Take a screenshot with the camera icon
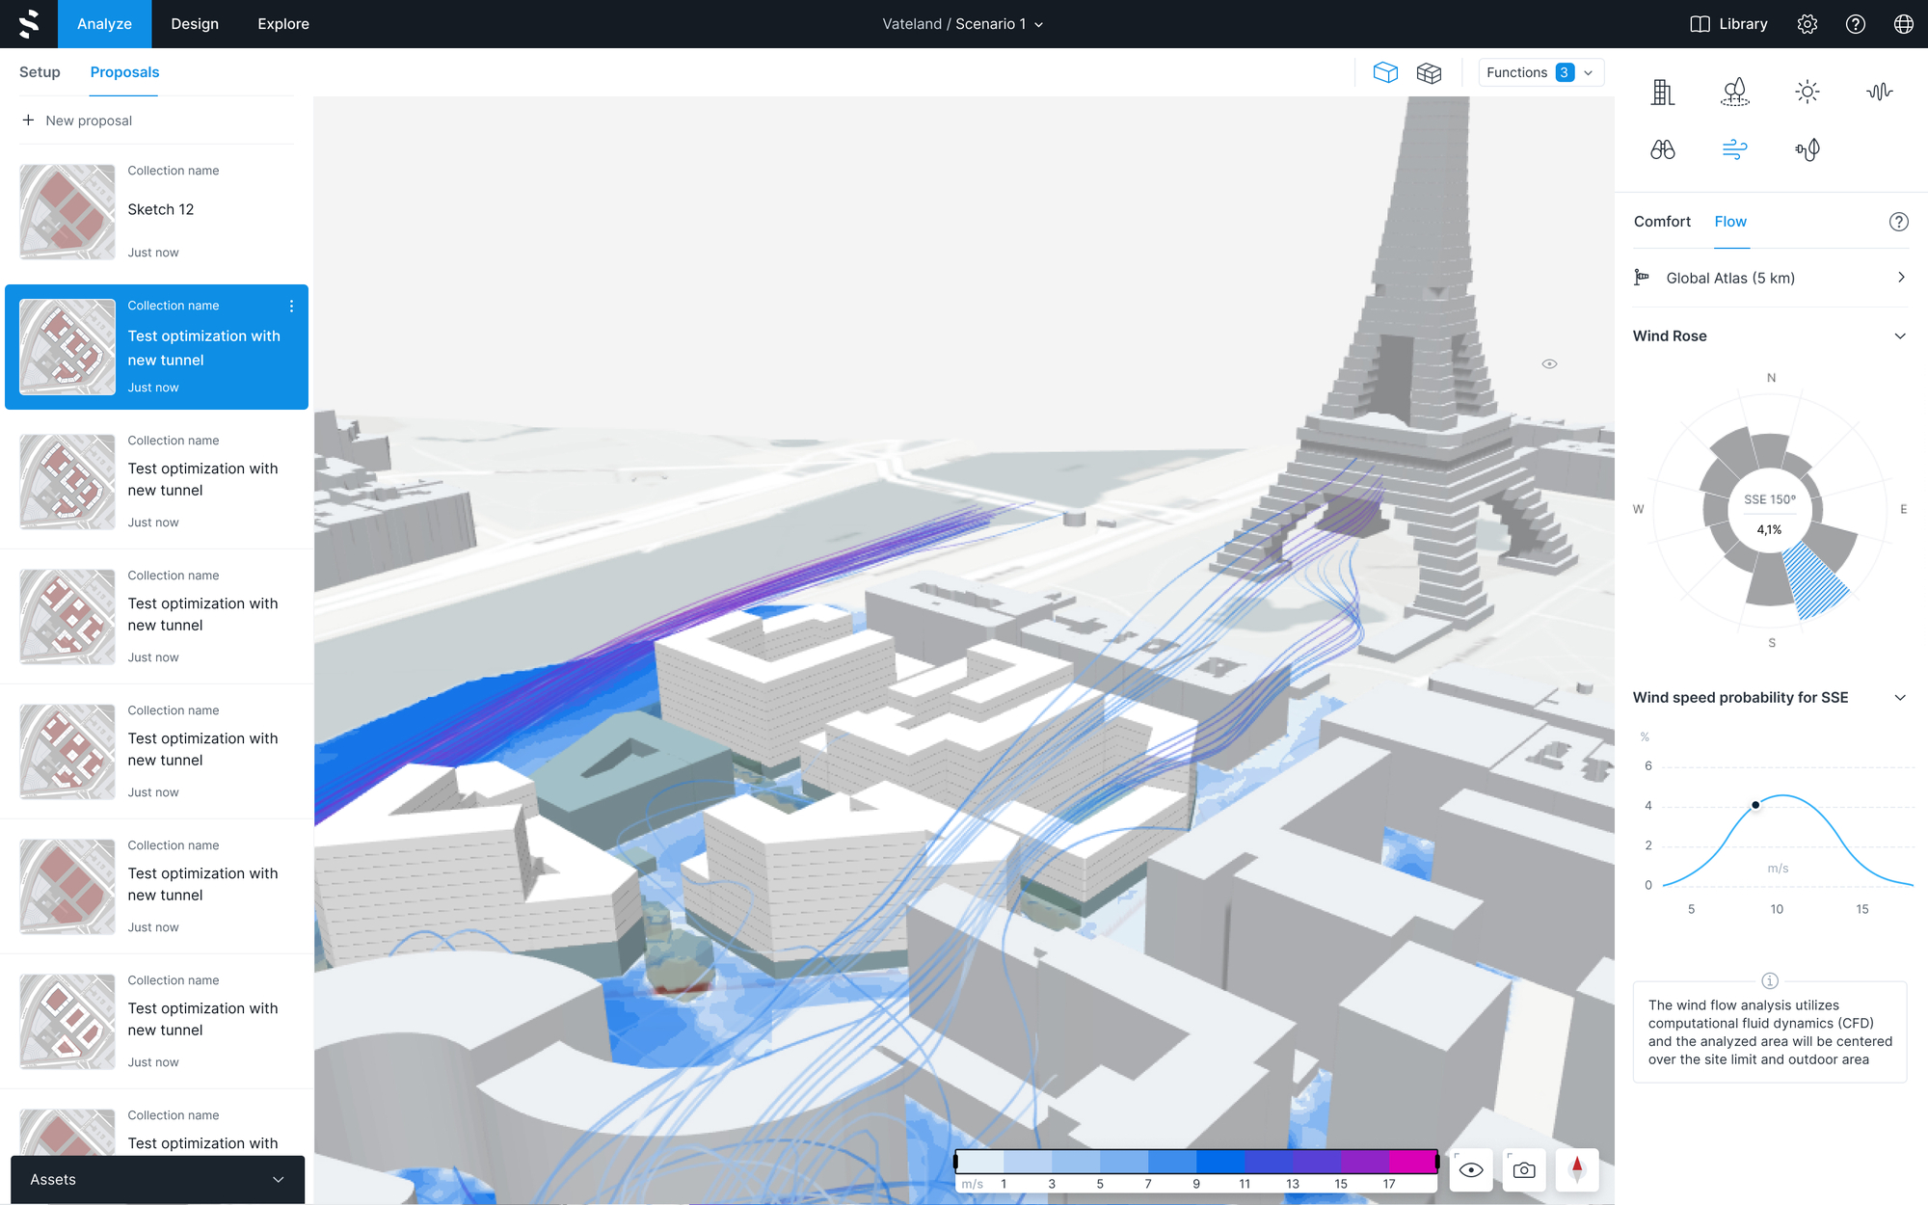 coord(1524,1169)
